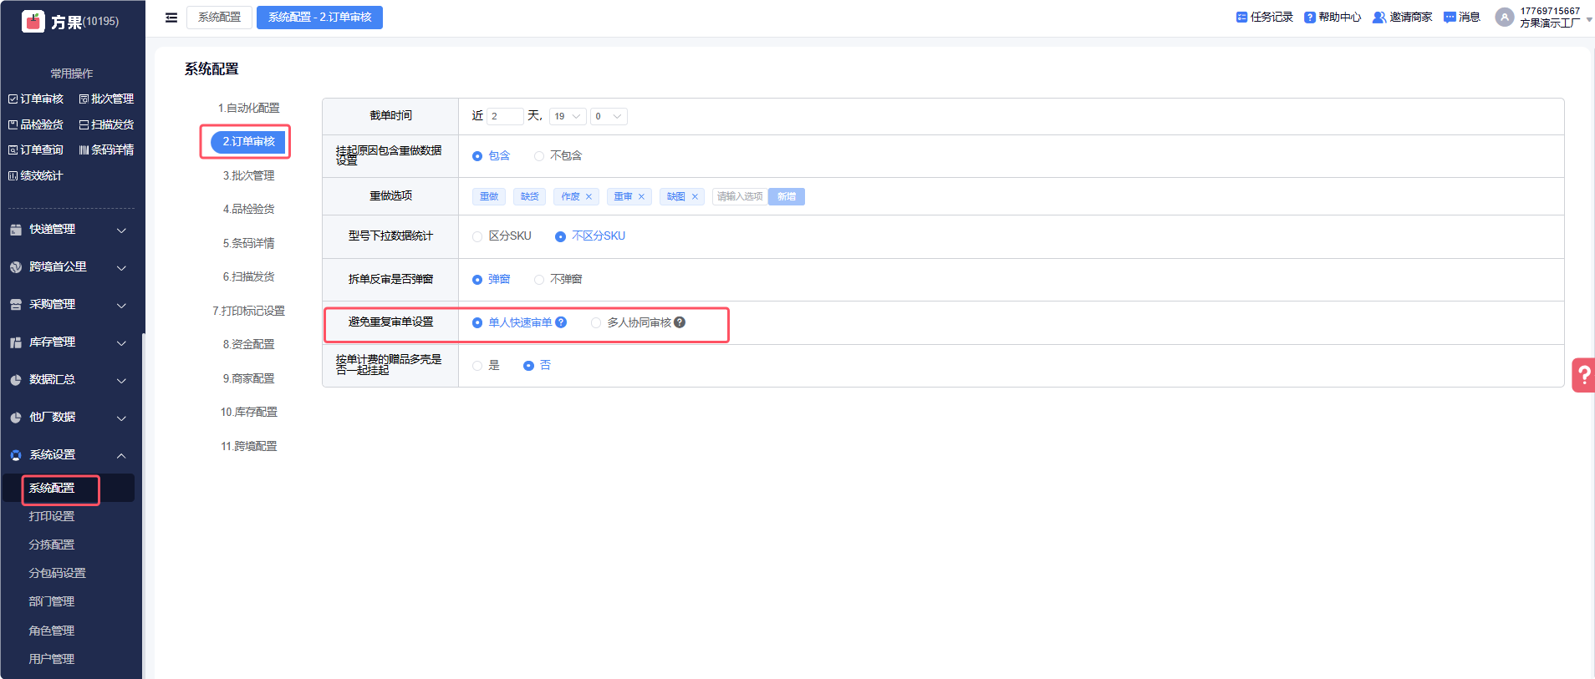Click the 快递管理 menu icon

click(16, 230)
